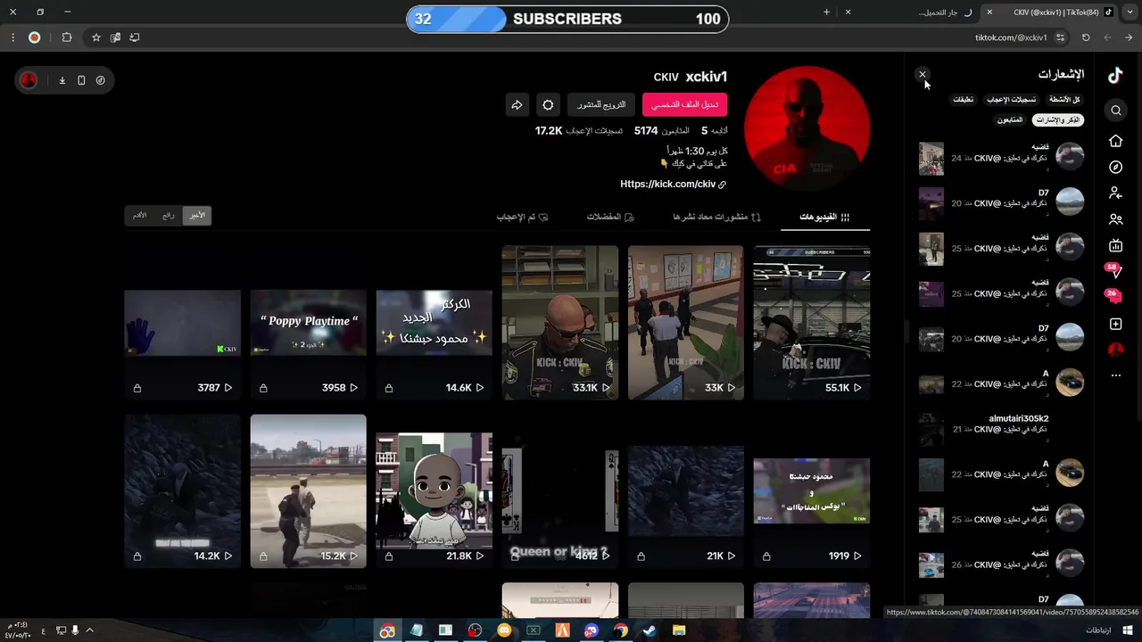Filter notifications by الذكر والإشارات
1142x642 pixels.
pyautogui.click(x=1058, y=119)
